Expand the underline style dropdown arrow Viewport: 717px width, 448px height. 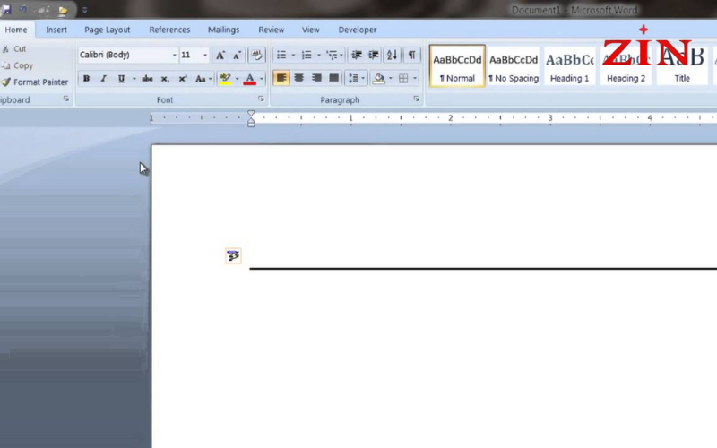coord(134,79)
